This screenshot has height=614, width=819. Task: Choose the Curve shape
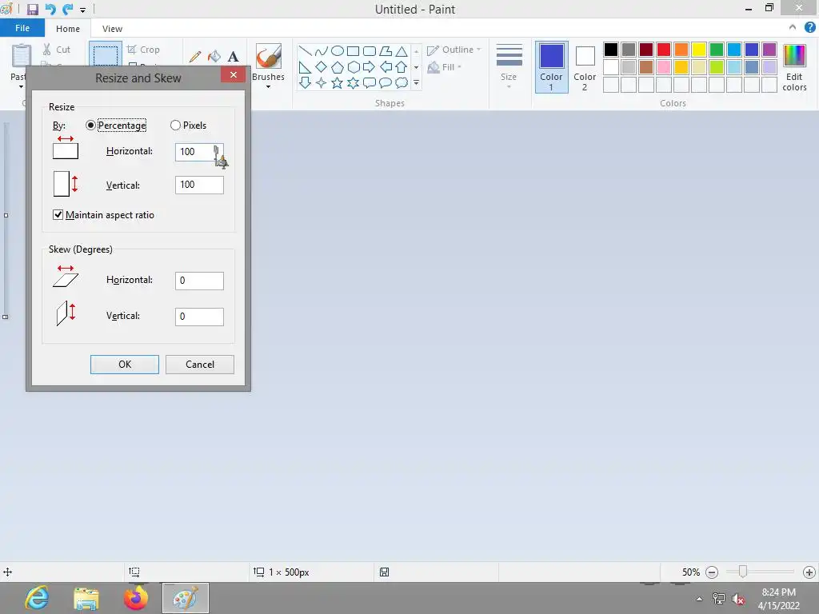tap(322, 50)
